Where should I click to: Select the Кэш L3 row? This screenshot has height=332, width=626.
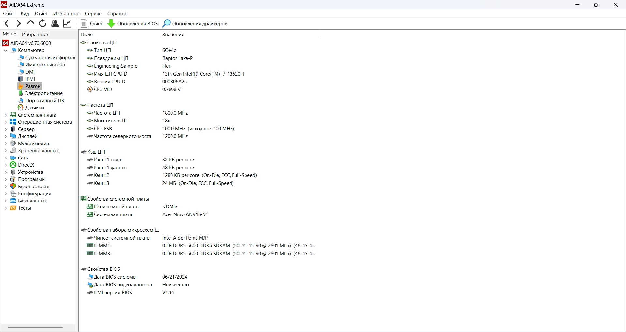pos(199,183)
